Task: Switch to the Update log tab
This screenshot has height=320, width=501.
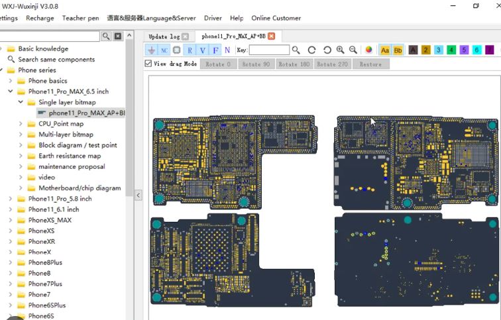Action: click(164, 36)
